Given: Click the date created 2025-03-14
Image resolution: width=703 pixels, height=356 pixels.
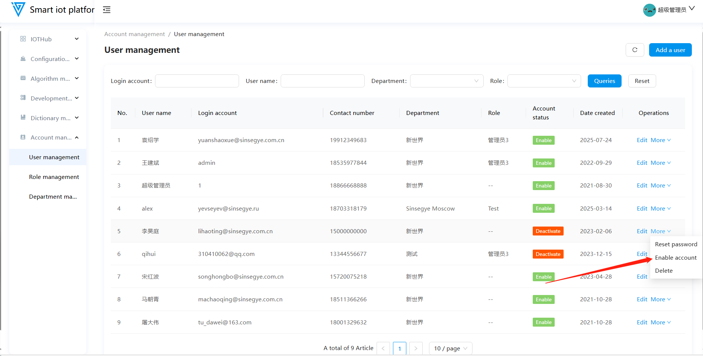Looking at the screenshot, I should point(596,209).
